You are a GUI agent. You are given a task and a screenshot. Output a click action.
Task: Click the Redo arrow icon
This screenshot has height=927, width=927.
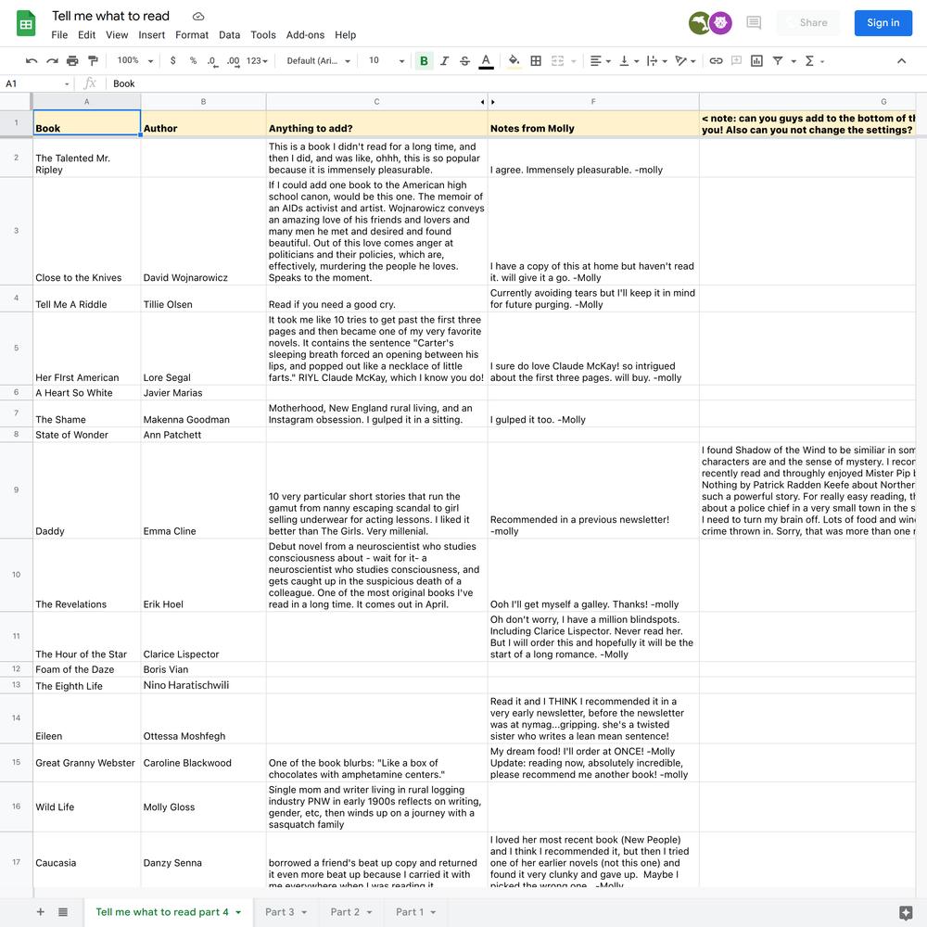52,61
